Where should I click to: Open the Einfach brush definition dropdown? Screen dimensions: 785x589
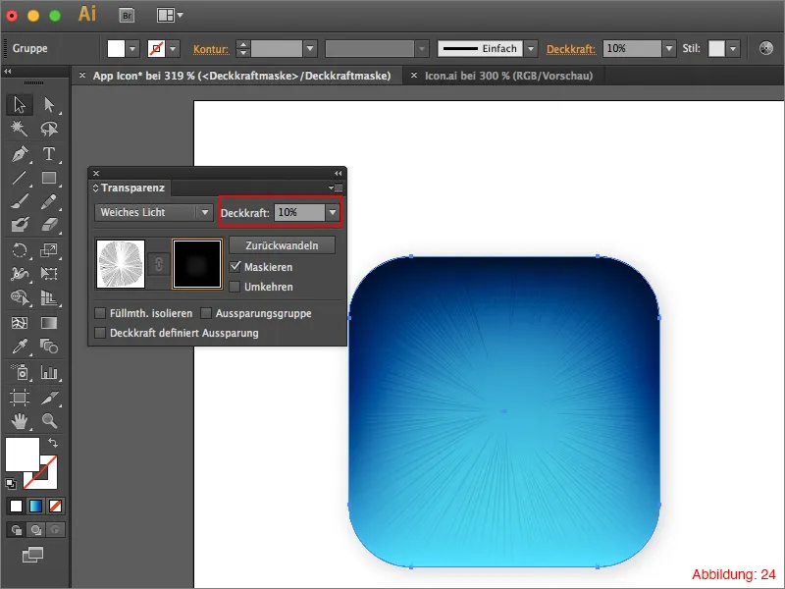pos(531,48)
